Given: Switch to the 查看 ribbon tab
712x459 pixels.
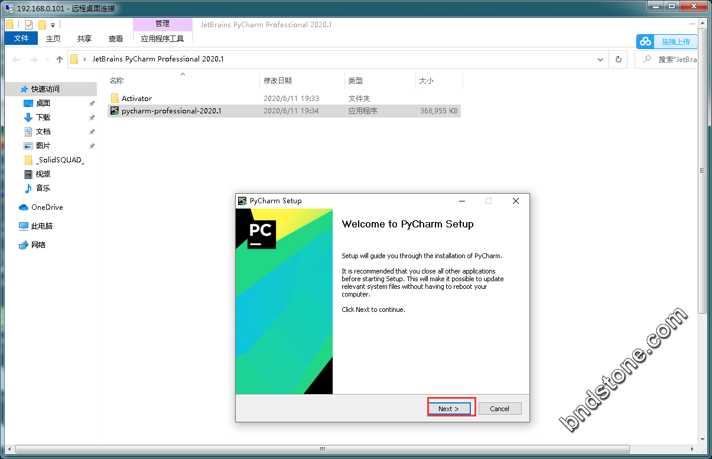Looking at the screenshot, I should pyautogui.click(x=116, y=38).
